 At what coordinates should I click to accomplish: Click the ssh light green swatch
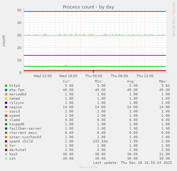tap(6, 159)
